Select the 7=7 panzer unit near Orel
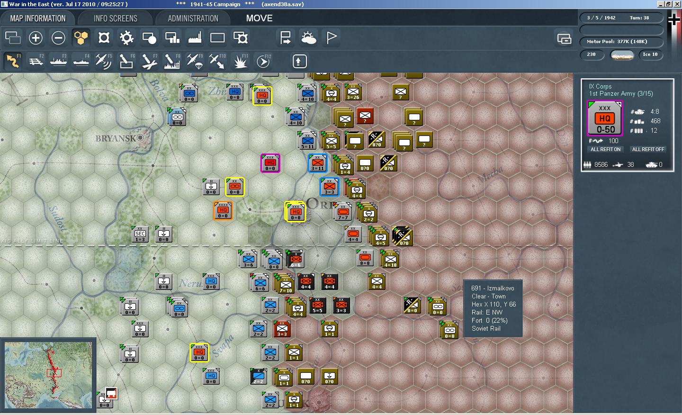The image size is (682, 415). 343,211
